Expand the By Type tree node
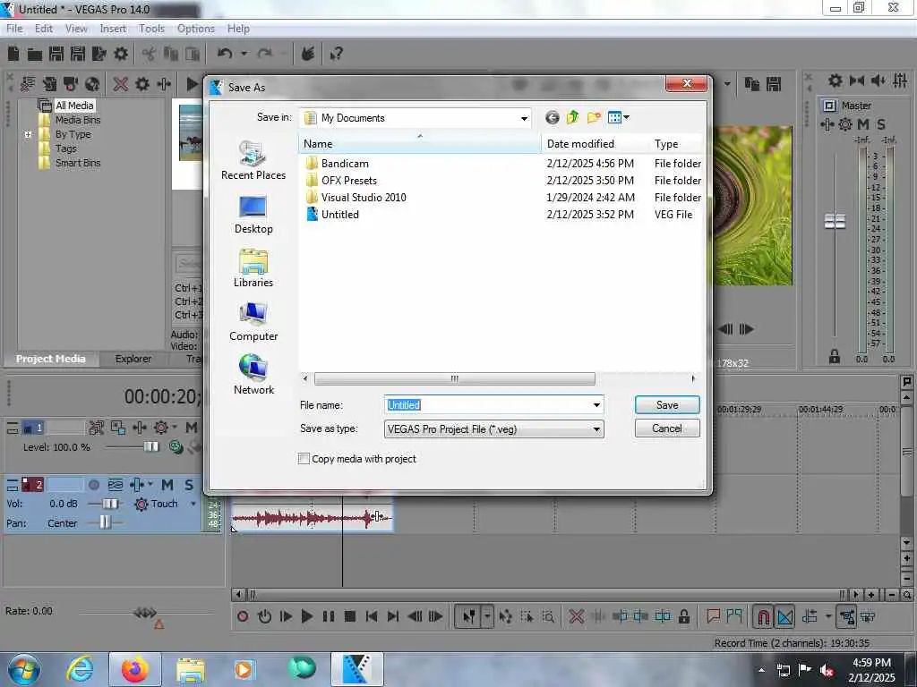917x687 pixels. (x=28, y=134)
